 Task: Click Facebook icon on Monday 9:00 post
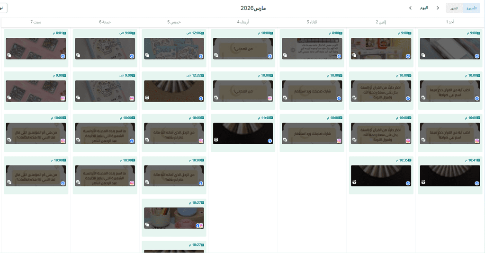click(x=408, y=56)
